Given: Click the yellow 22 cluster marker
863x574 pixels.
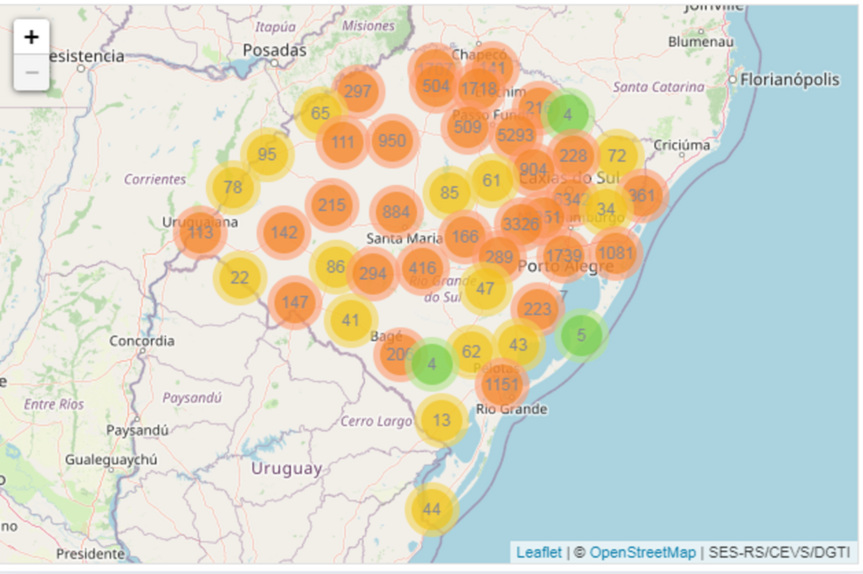Looking at the screenshot, I should (240, 278).
